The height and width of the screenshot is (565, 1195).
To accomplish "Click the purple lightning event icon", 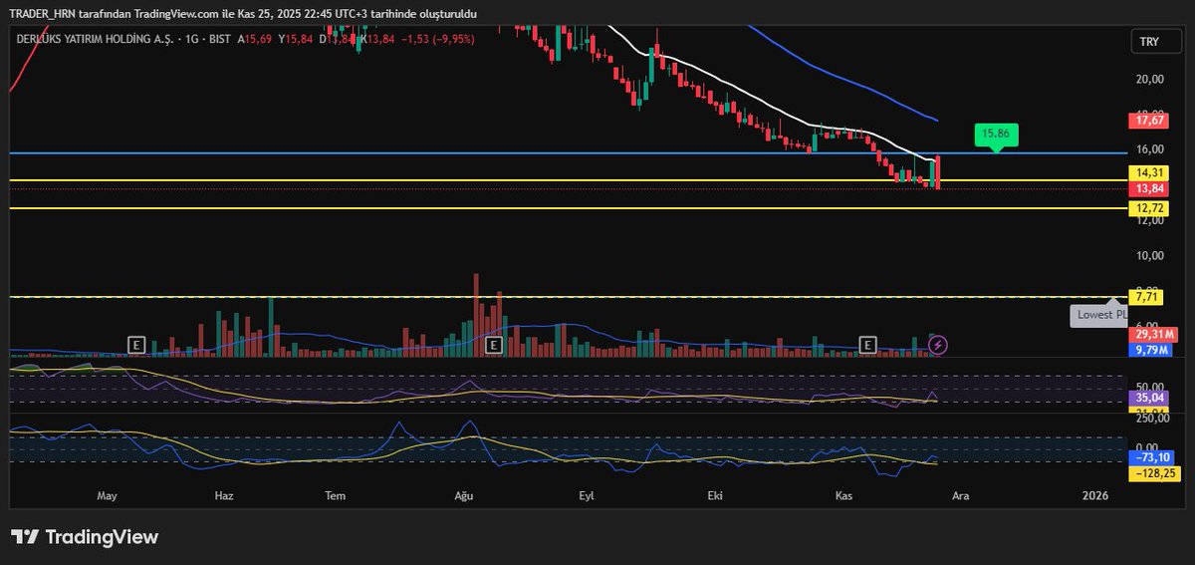I will pos(937,345).
